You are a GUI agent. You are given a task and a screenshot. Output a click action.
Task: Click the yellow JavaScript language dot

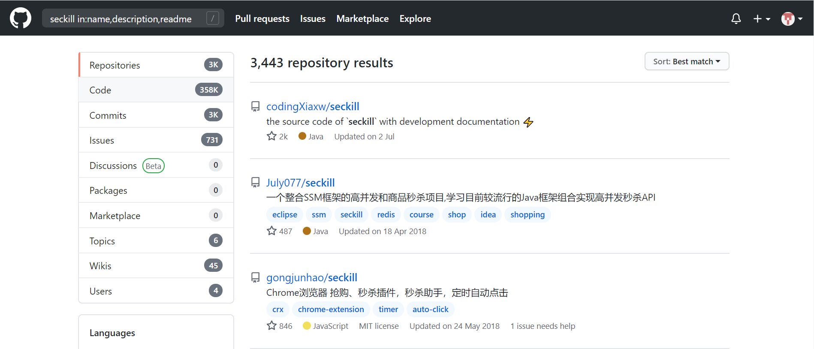click(307, 325)
